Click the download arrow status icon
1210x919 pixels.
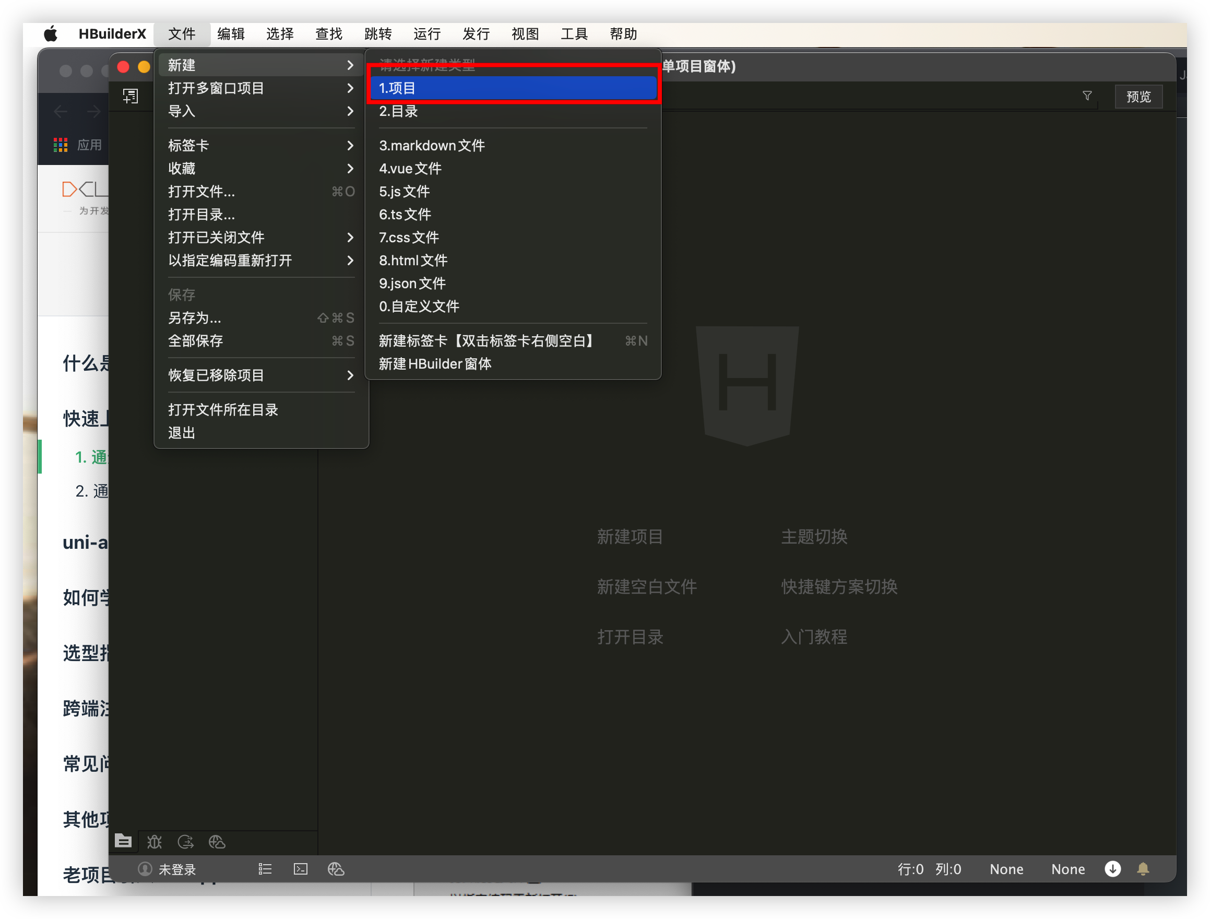(1112, 869)
